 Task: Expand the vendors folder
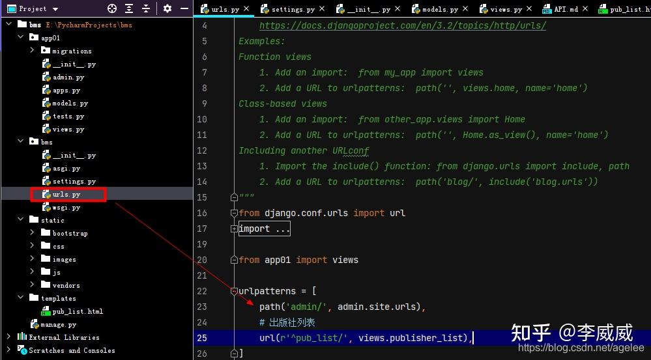pyautogui.click(x=32, y=284)
